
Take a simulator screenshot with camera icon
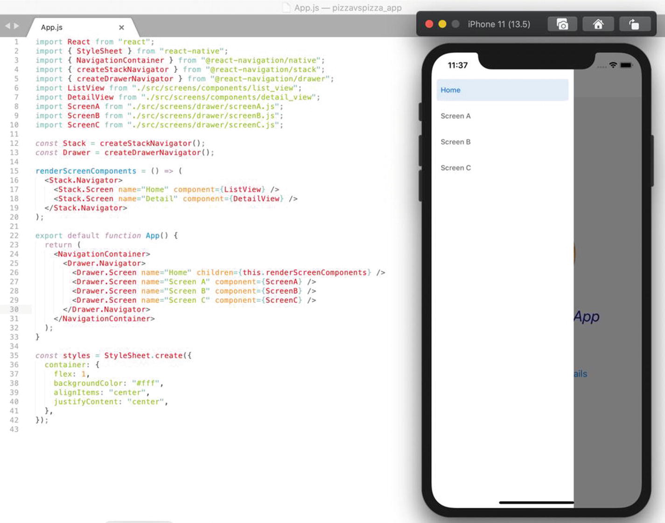(562, 24)
